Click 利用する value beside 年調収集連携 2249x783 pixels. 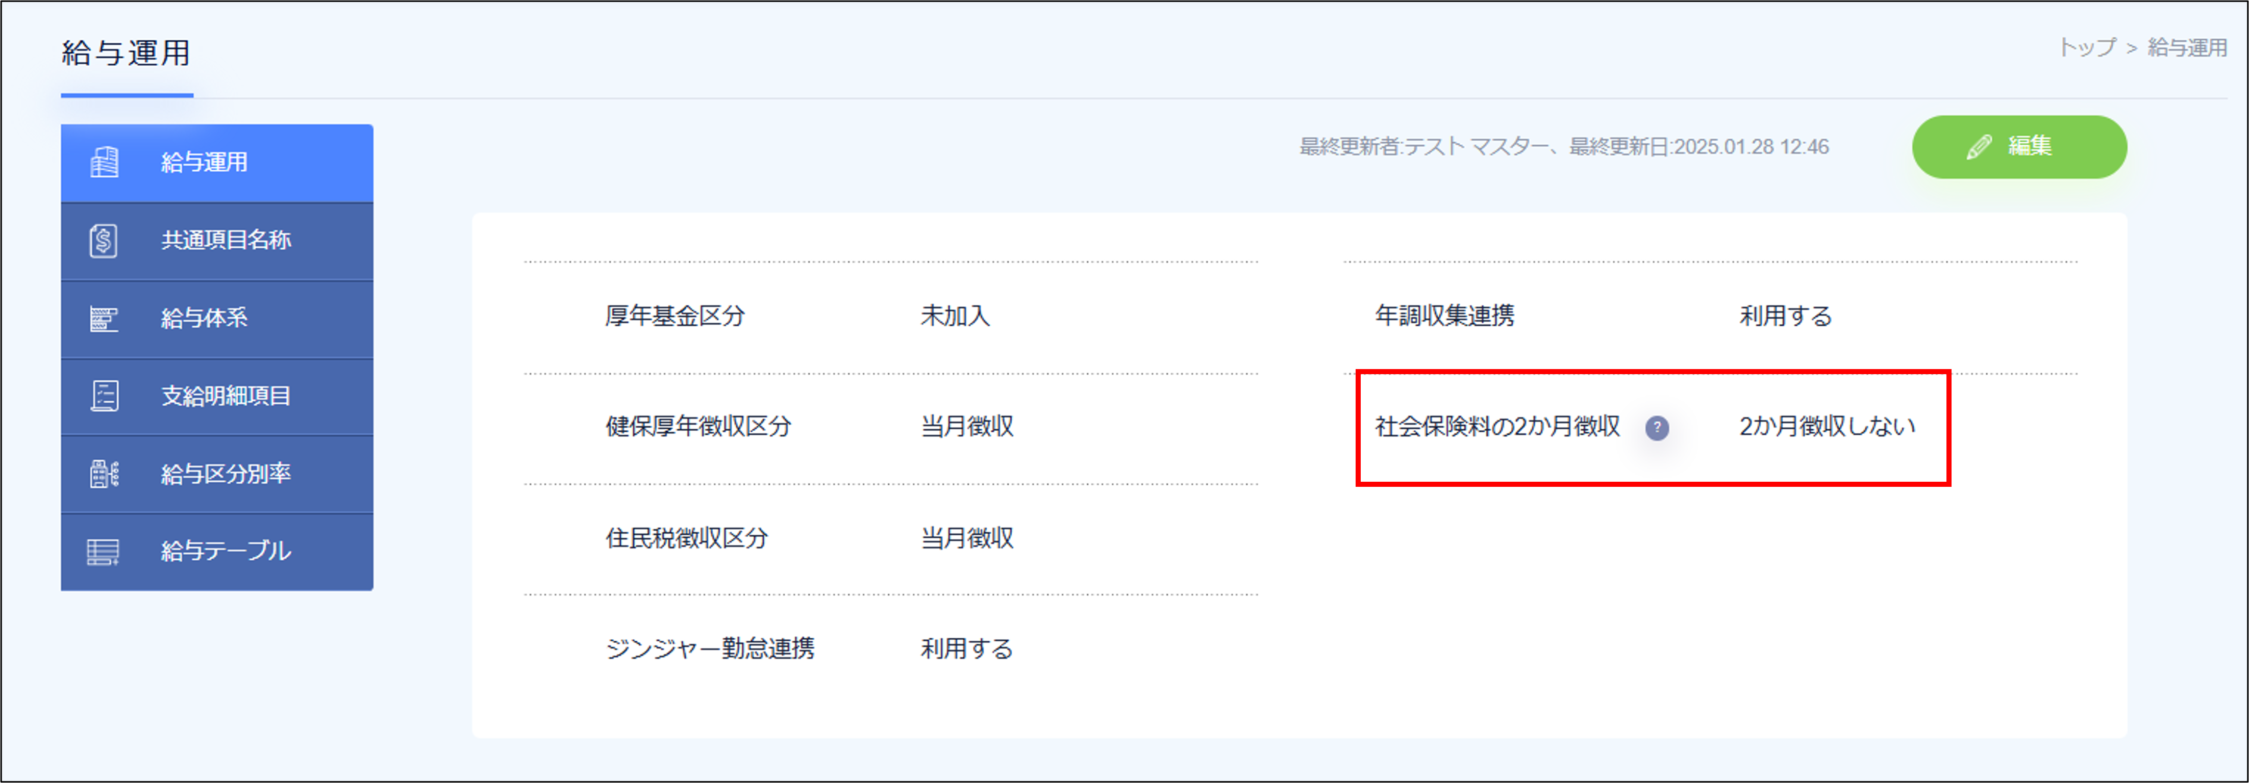click(x=1785, y=316)
